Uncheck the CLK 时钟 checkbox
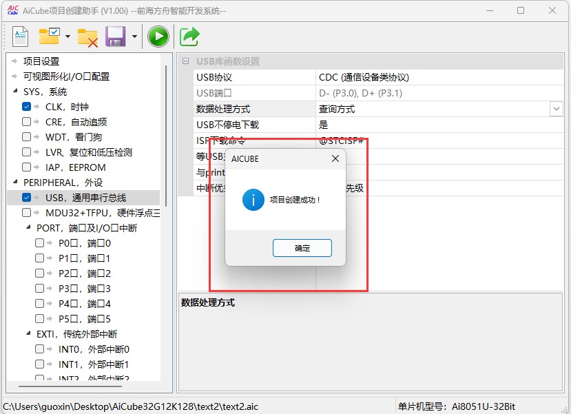This screenshot has height=414, width=571. click(x=27, y=107)
